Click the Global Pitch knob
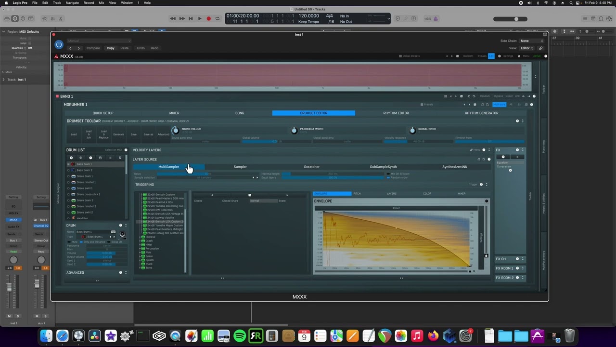 [x=412, y=131]
